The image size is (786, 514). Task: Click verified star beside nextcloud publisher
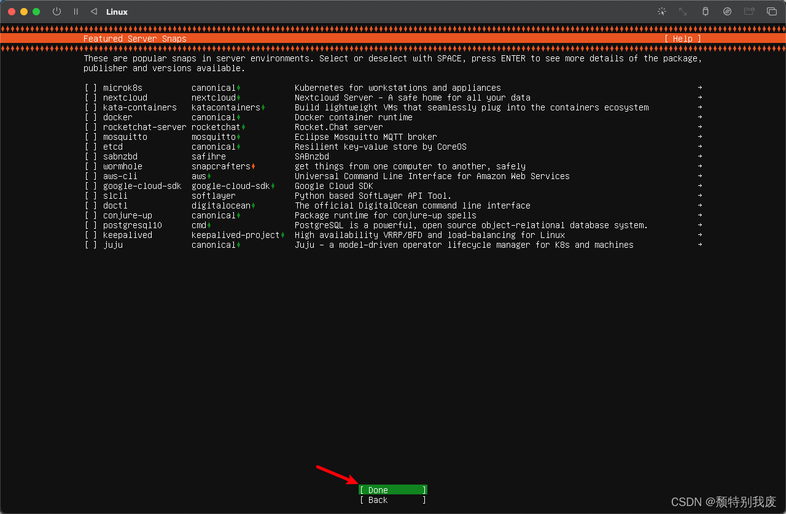(238, 98)
